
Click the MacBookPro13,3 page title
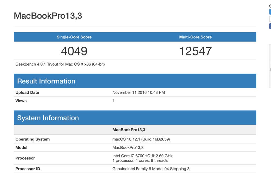click(x=48, y=16)
